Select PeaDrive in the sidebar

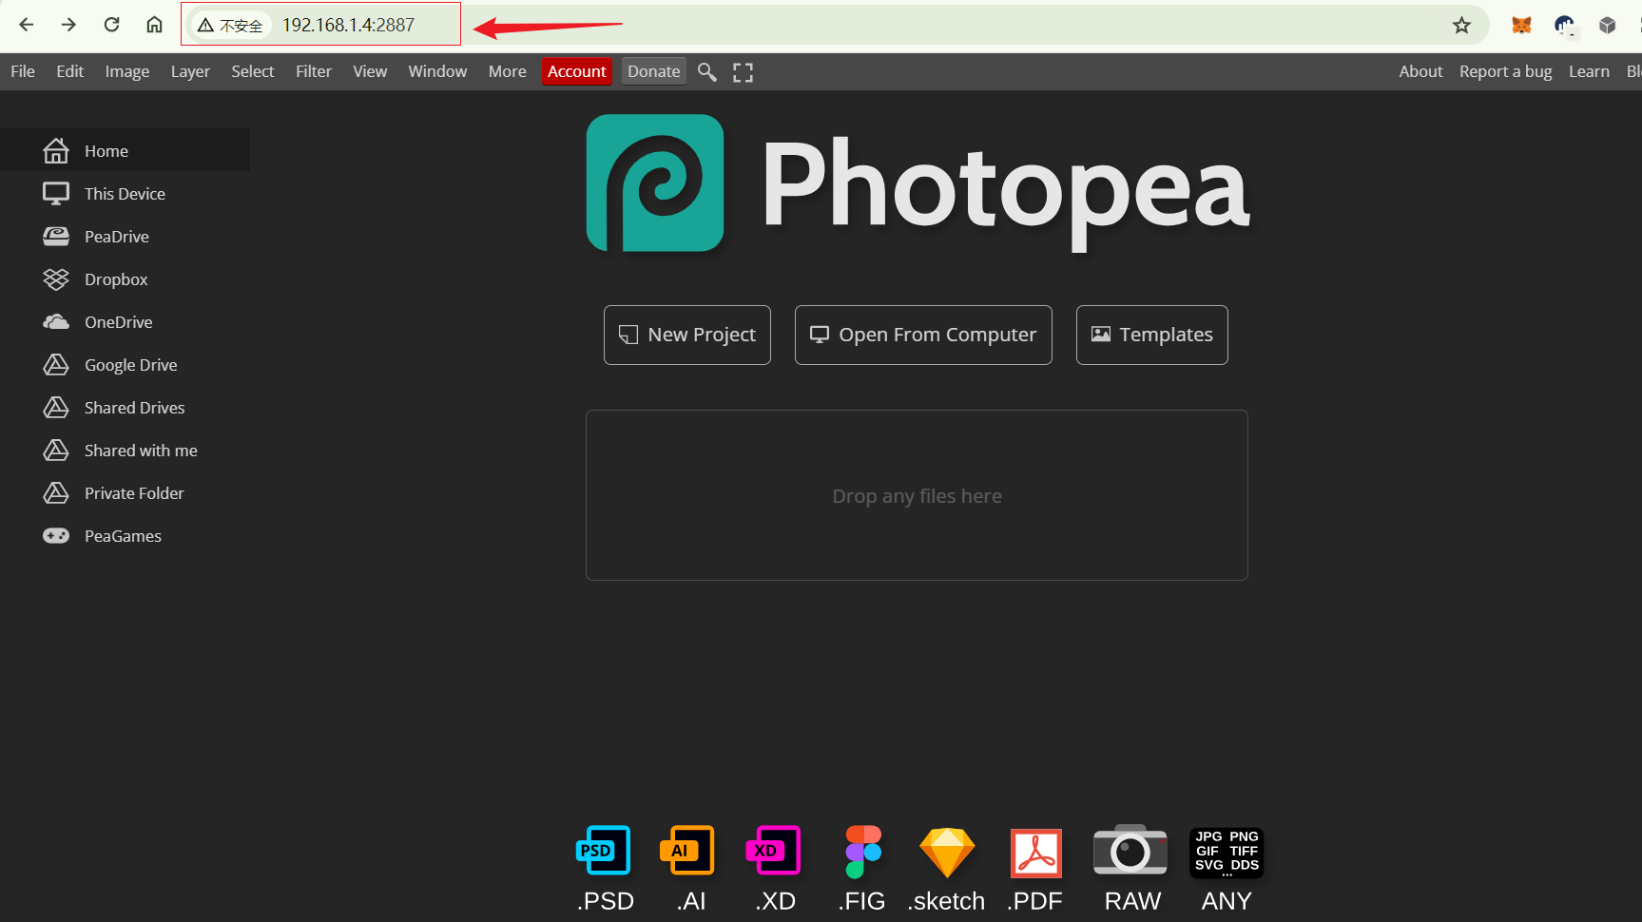[x=125, y=236]
